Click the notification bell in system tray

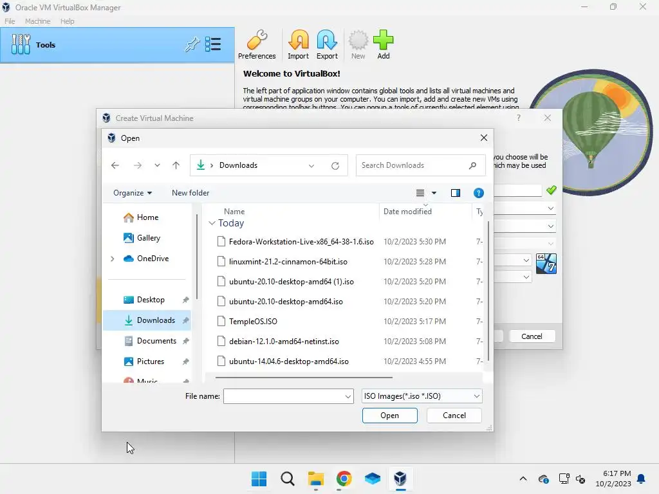click(x=642, y=479)
